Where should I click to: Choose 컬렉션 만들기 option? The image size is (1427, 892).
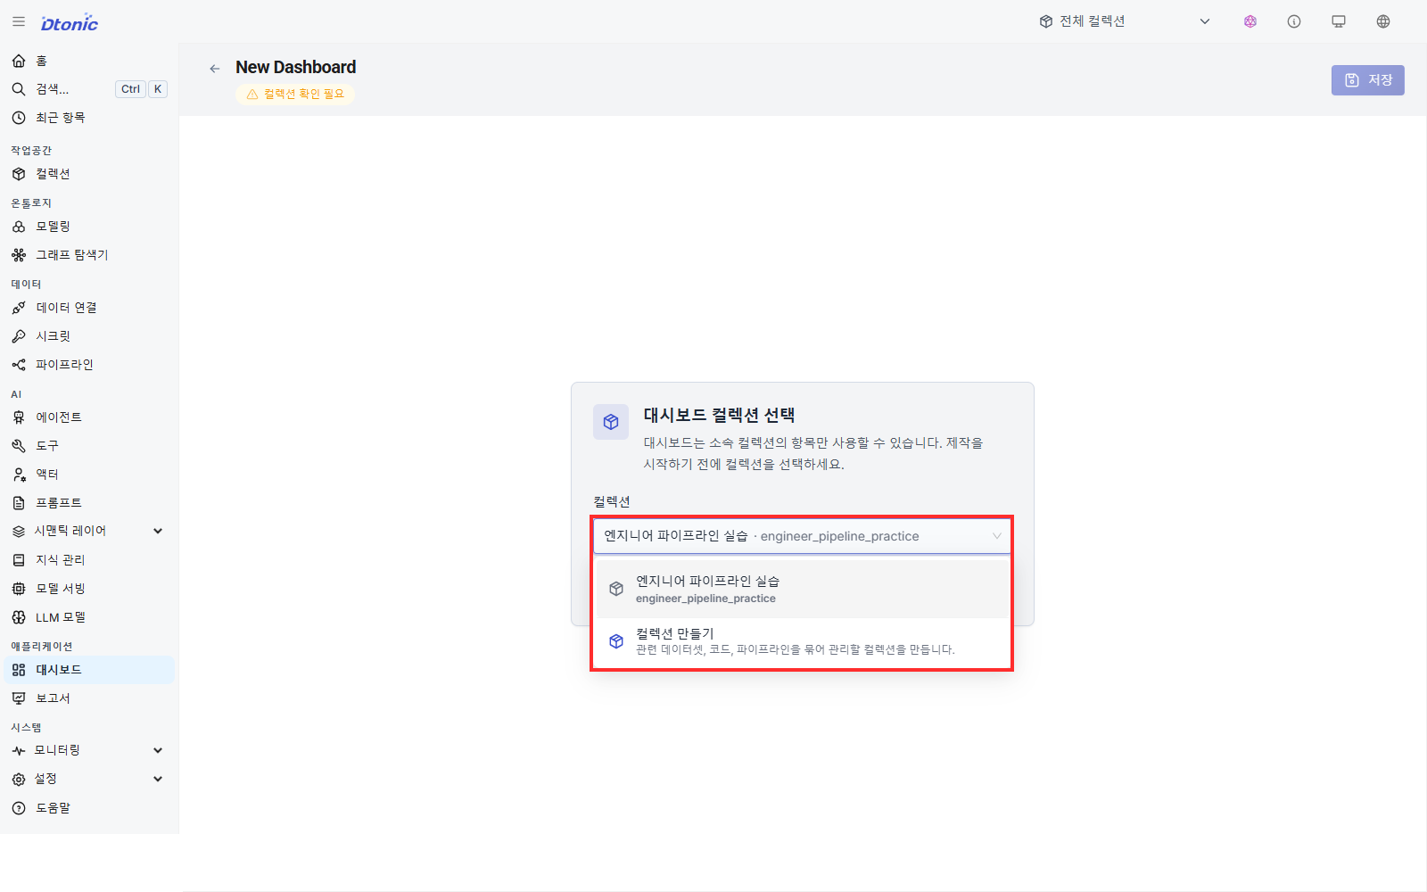tap(802, 641)
